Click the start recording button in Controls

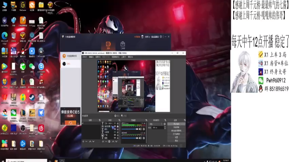176,127
